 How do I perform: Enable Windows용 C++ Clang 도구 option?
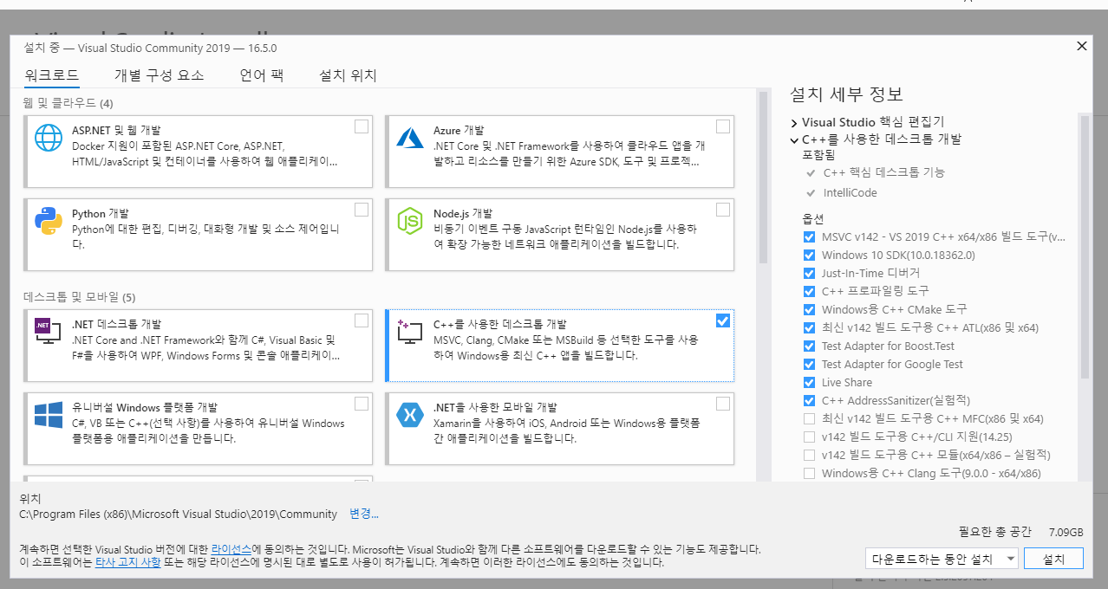(x=809, y=473)
